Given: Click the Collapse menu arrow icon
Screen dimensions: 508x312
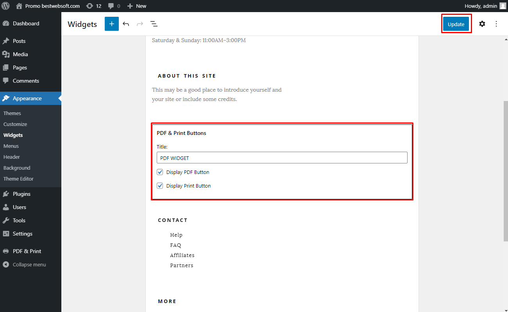Looking at the screenshot, I should click(x=6, y=264).
